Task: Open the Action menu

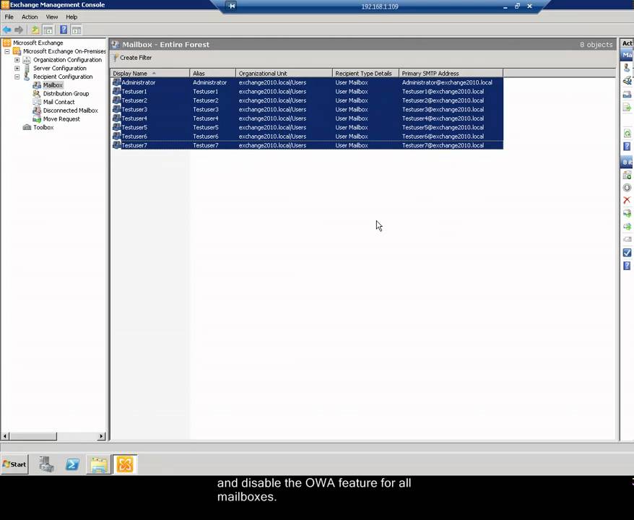Action: (30, 17)
